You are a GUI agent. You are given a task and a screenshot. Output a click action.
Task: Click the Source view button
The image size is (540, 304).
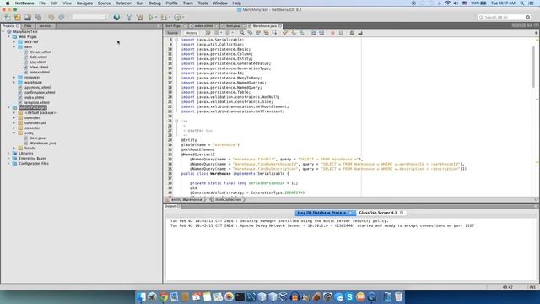pyautogui.click(x=172, y=33)
